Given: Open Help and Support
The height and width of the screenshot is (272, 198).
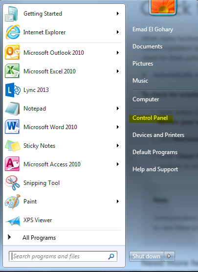Looking at the screenshot, I should pyautogui.click(x=155, y=169).
